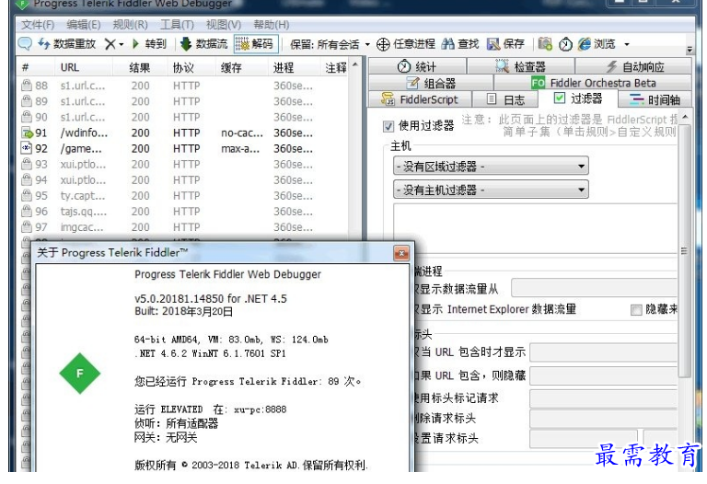
Task: Switch to the 组合器 tab
Action: tap(431, 83)
